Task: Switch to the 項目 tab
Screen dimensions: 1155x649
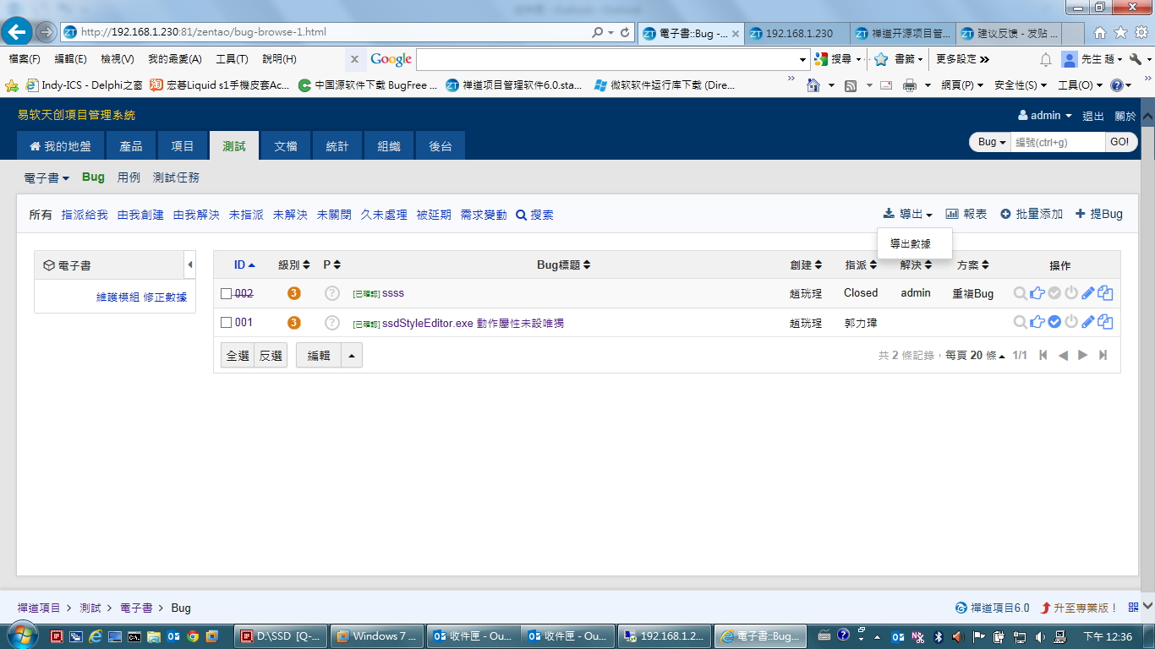Action: click(x=182, y=146)
